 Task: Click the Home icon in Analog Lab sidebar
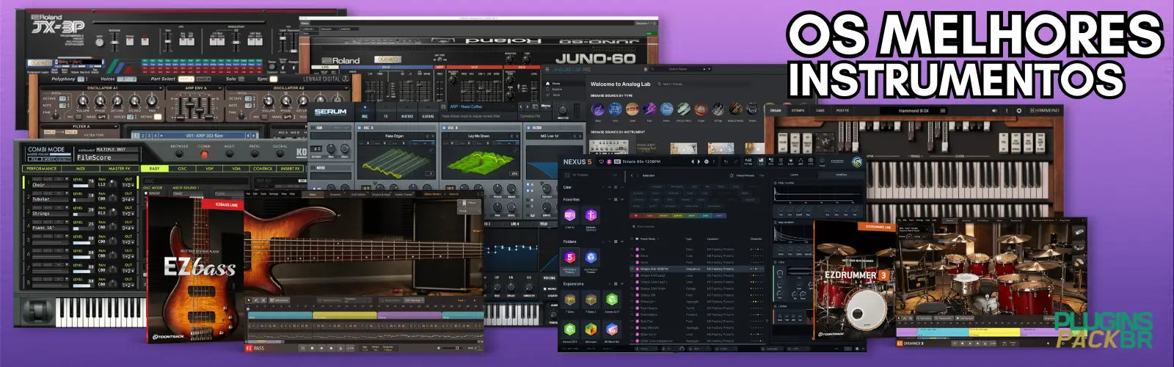549,84
